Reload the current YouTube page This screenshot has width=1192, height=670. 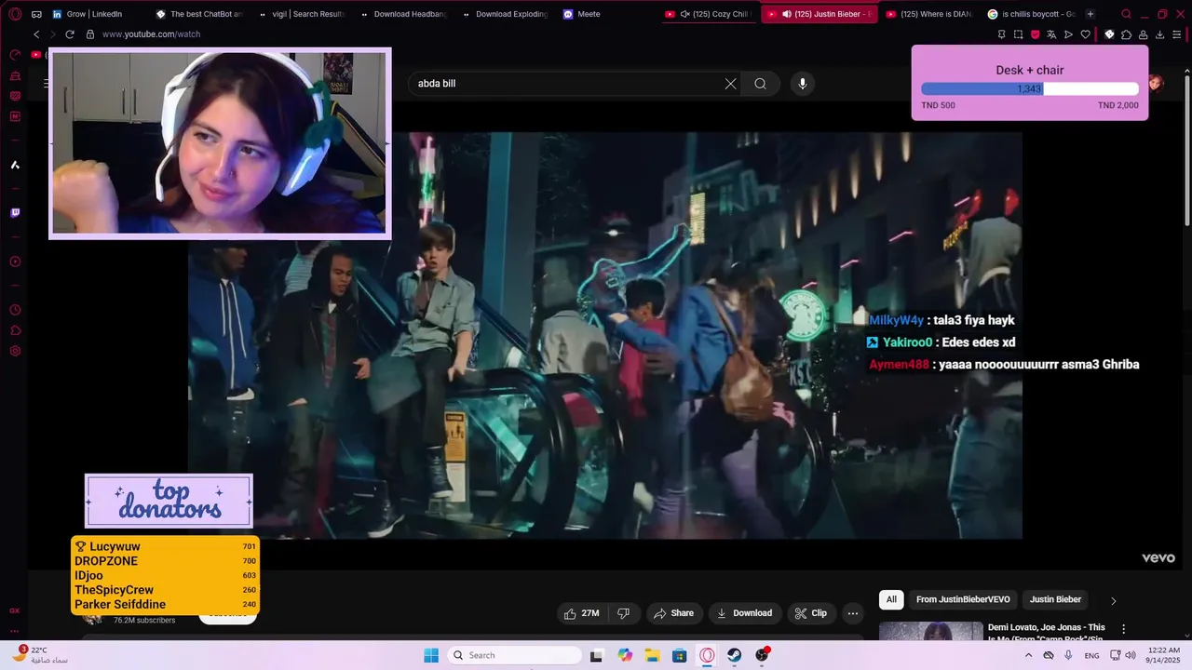tap(69, 34)
